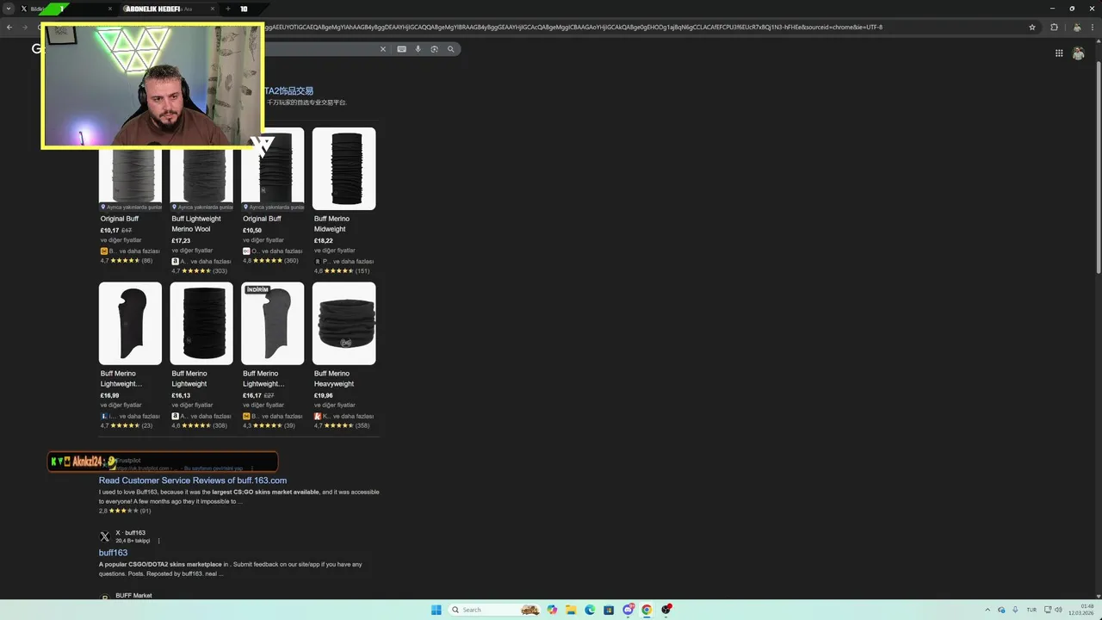Switch the TUR keyboard language
This screenshot has width=1102, height=620.
point(1031,610)
